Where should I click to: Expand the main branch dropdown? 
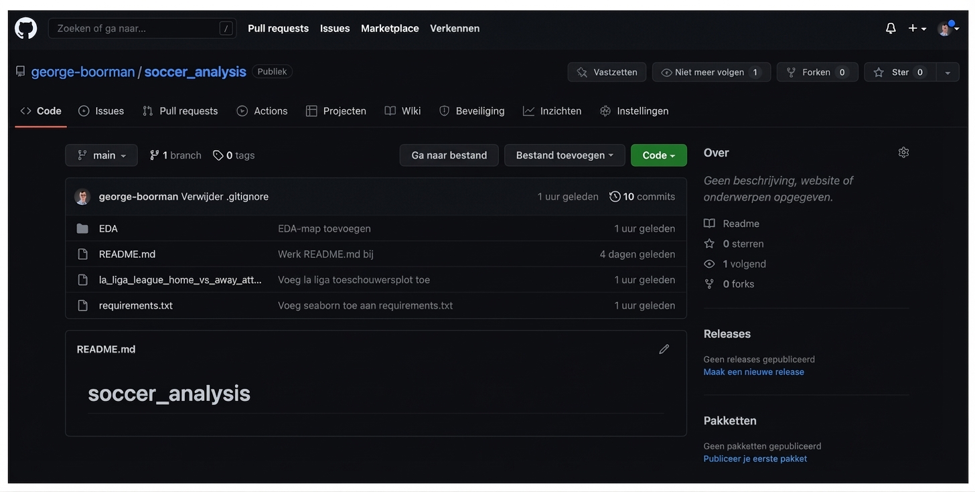pos(101,155)
